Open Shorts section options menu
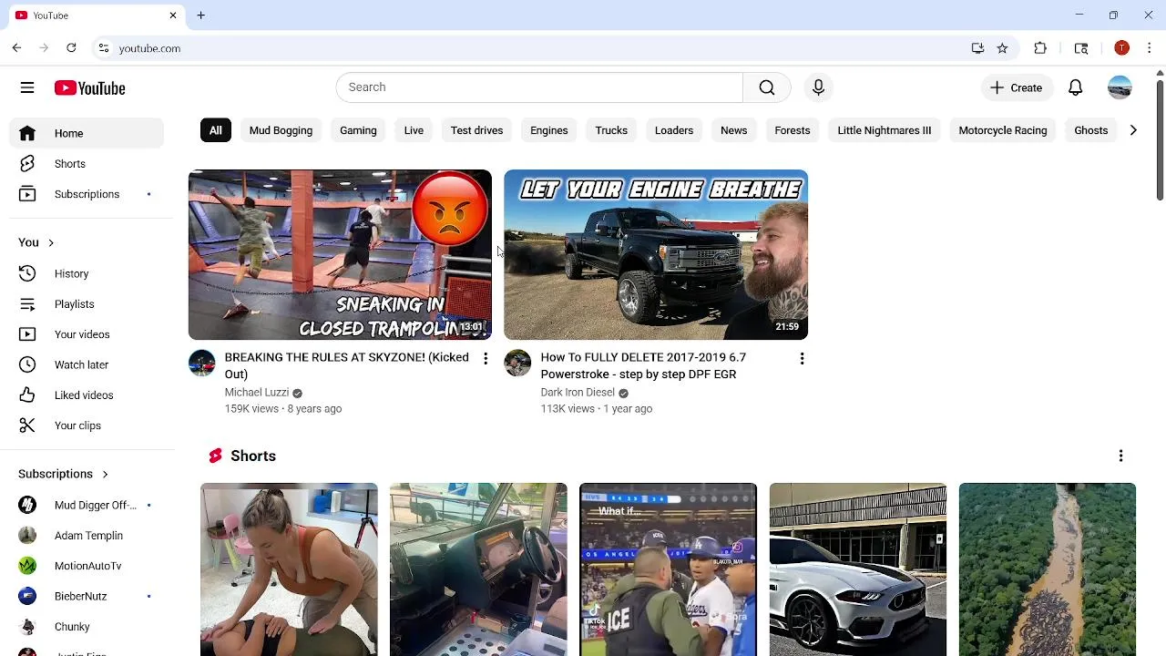Screen dimensions: 1166x656 click(x=1120, y=456)
